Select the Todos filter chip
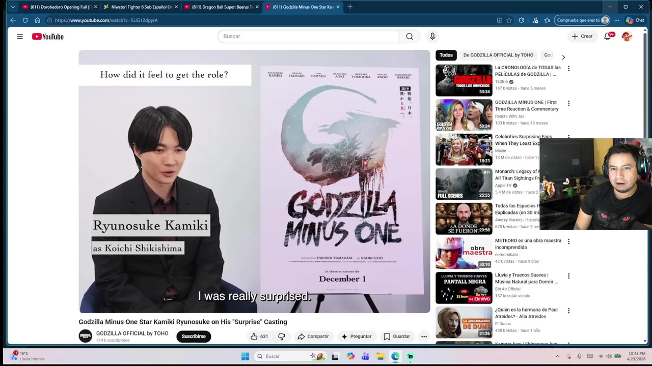The height and width of the screenshot is (366, 652). (446, 55)
